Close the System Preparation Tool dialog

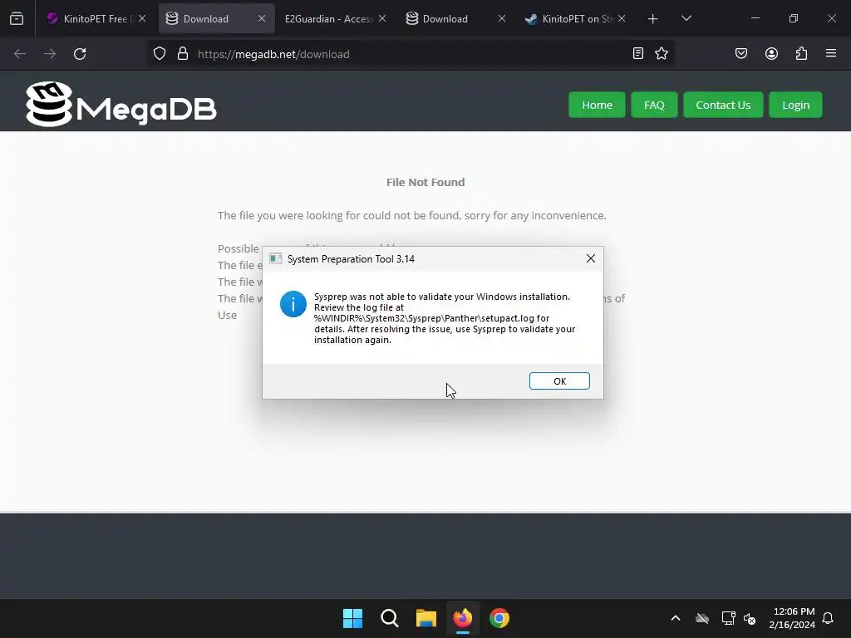coord(591,259)
